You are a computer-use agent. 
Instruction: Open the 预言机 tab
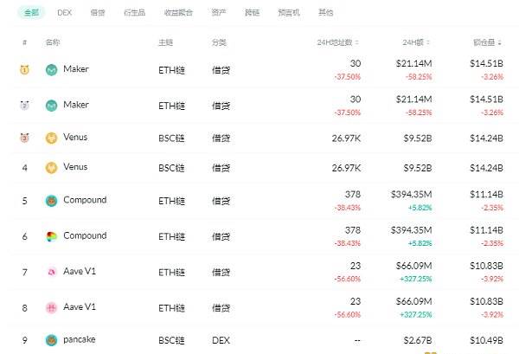289,13
